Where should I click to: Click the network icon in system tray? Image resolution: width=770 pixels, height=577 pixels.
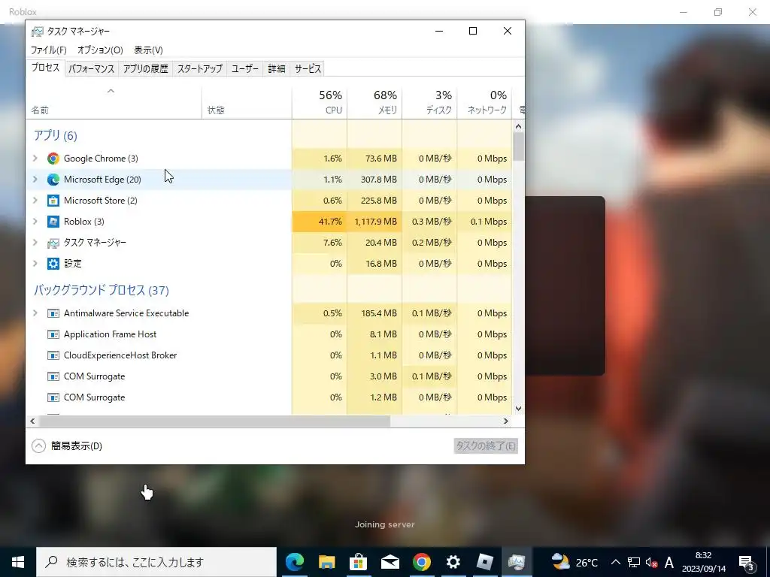click(x=634, y=562)
